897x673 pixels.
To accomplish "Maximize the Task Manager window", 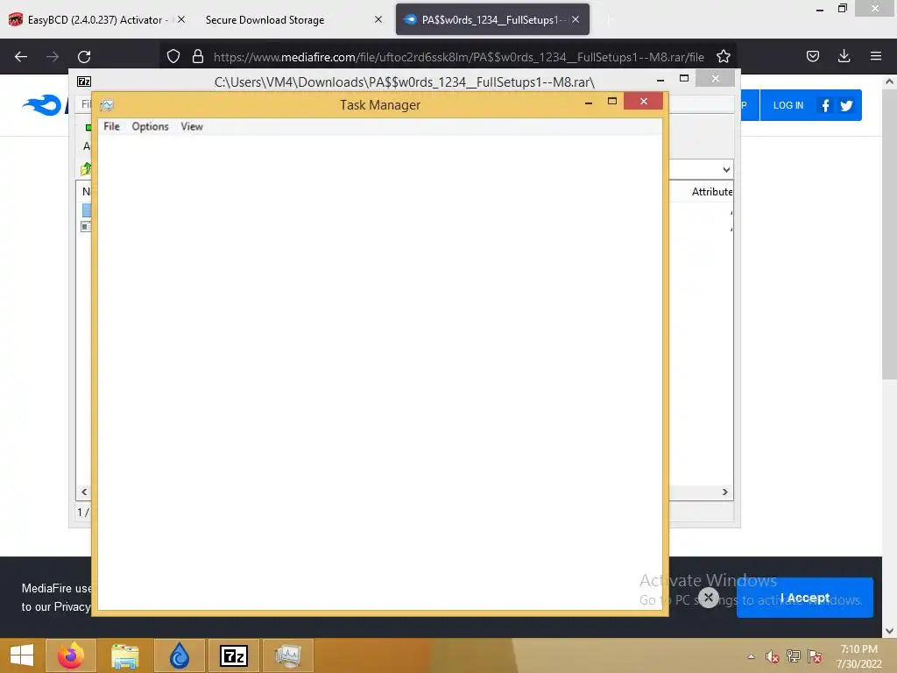I will [x=612, y=102].
